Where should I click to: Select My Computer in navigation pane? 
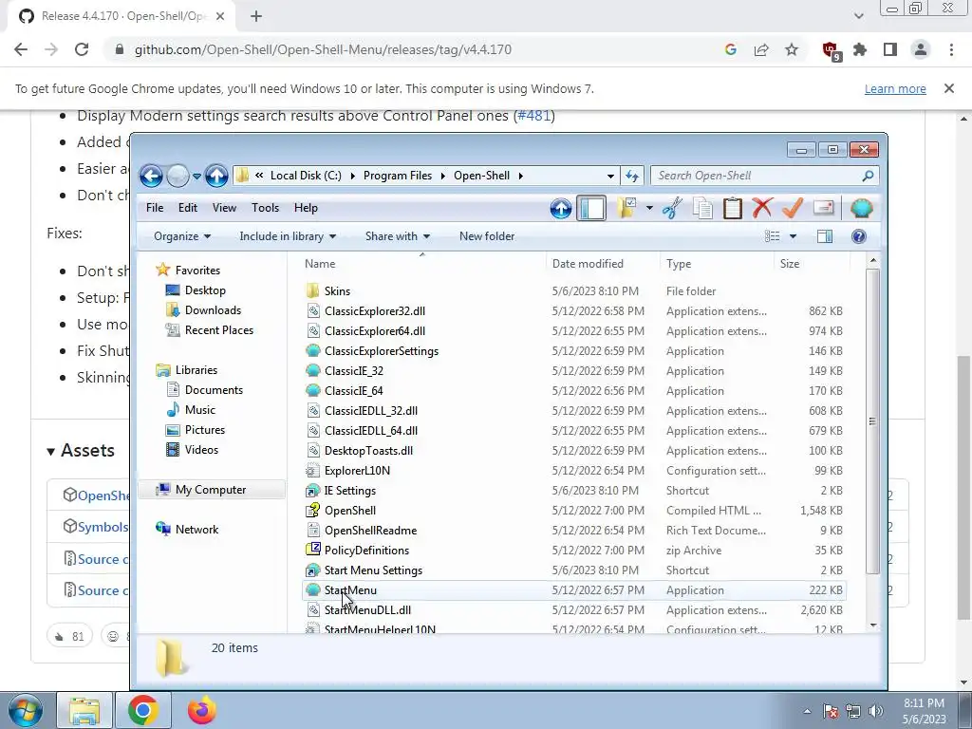211,490
